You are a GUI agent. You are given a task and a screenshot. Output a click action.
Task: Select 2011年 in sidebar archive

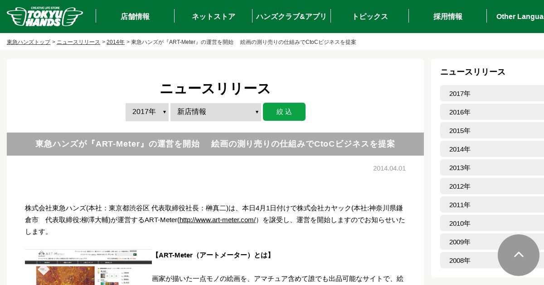[492, 204]
